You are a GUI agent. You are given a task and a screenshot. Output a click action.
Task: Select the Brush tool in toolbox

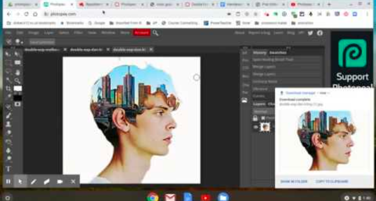point(8,116)
